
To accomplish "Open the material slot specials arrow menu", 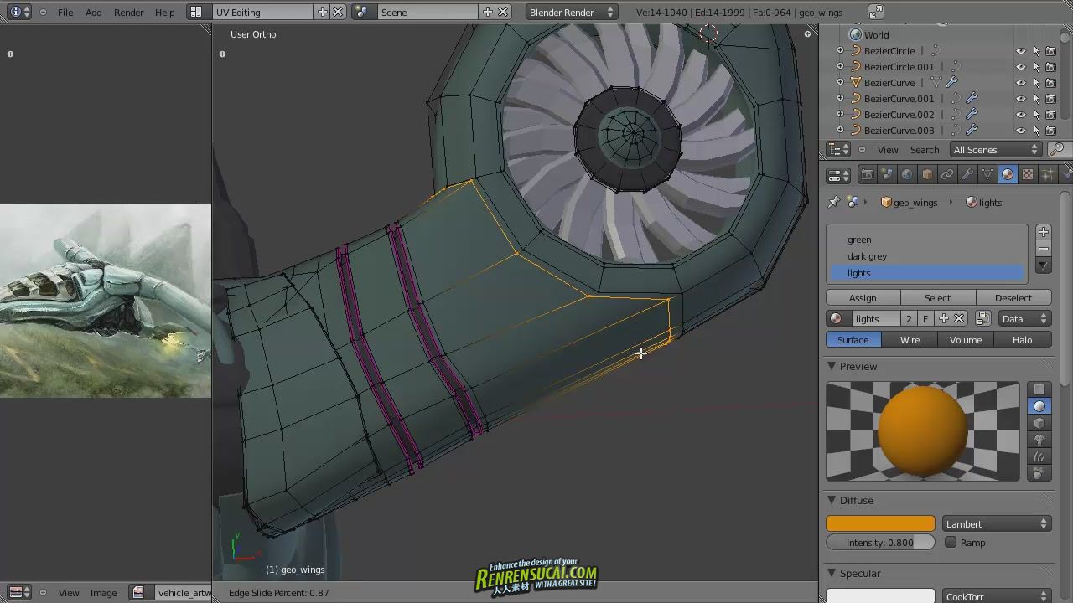I will [x=1044, y=265].
